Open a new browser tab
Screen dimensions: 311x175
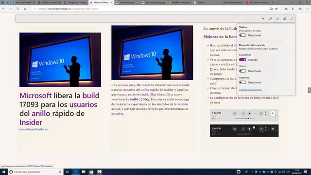point(273,2)
